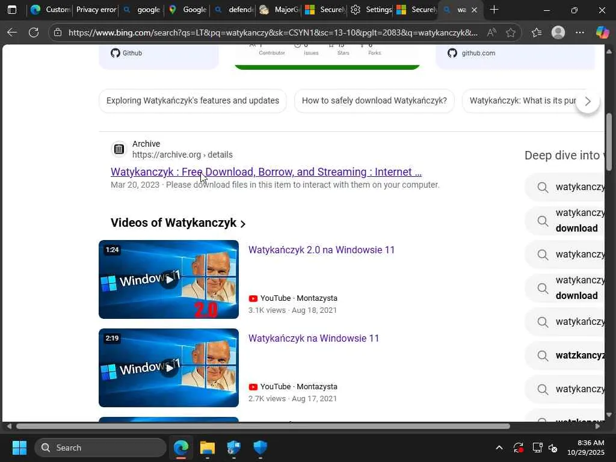Show hidden system tray icons
616x462 pixels.
pos(499,448)
